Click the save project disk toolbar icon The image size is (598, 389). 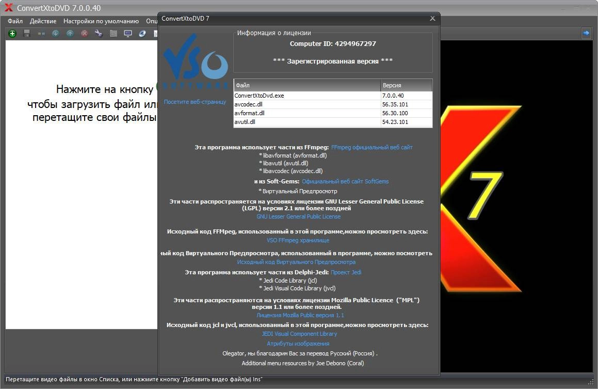click(x=27, y=34)
